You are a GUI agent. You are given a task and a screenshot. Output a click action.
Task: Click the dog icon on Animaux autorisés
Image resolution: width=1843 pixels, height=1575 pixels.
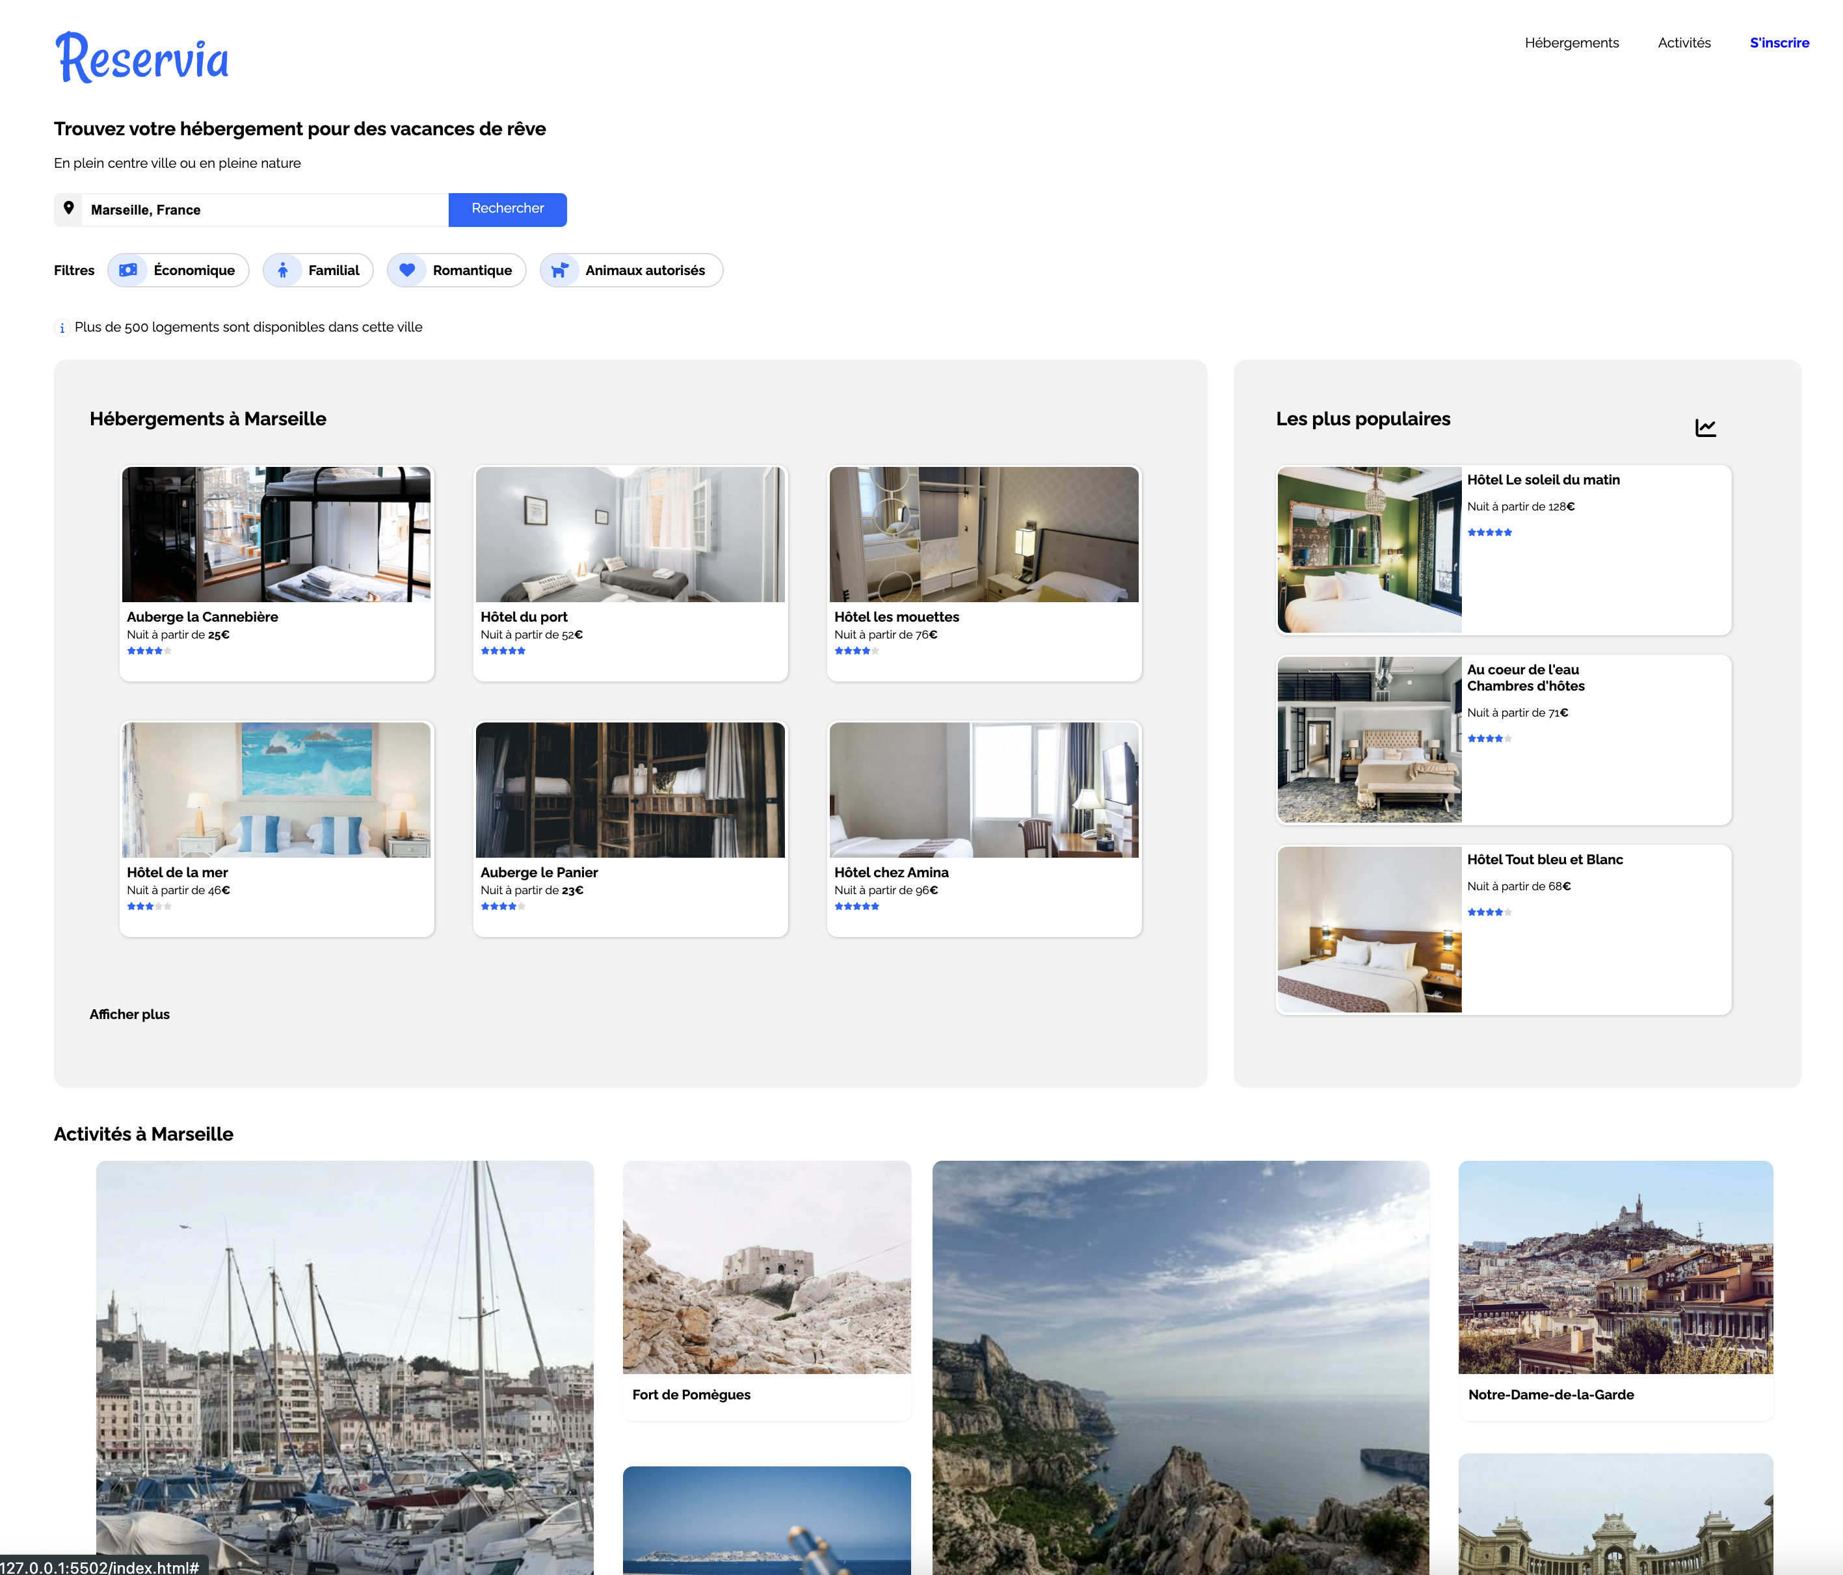559,271
